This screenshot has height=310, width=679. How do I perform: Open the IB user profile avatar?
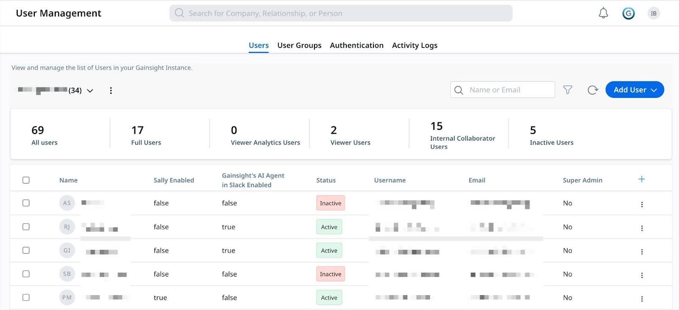click(x=654, y=14)
